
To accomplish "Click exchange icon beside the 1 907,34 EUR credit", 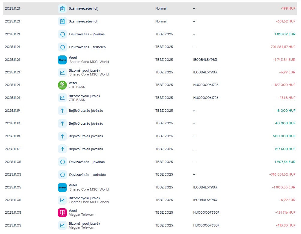I will click(62, 162).
